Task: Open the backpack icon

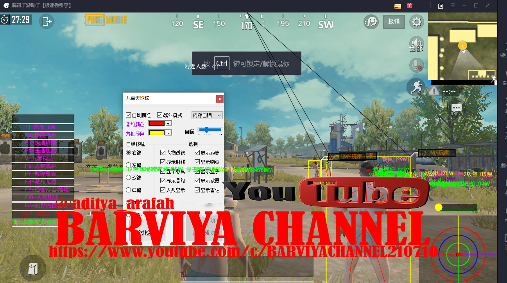Action: (x=33, y=268)
